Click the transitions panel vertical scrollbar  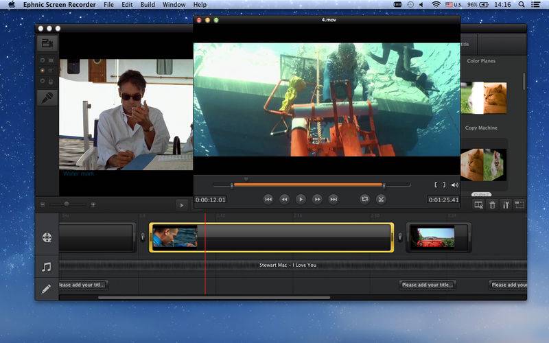pyautogui.click(x=524, y=82)
